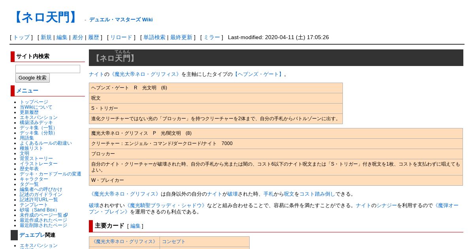Open ナイト link in intro sentence
This screenshot has height=249, width=474.
tap(96, 74)
